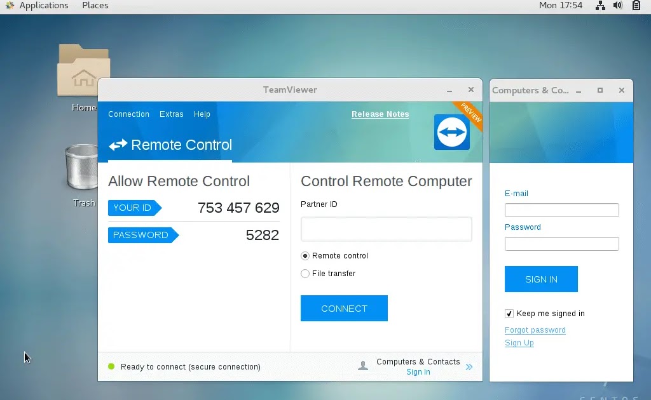This screenshot has width=651, height=400.
Task: Focus the Password input field
Action: 562,244
